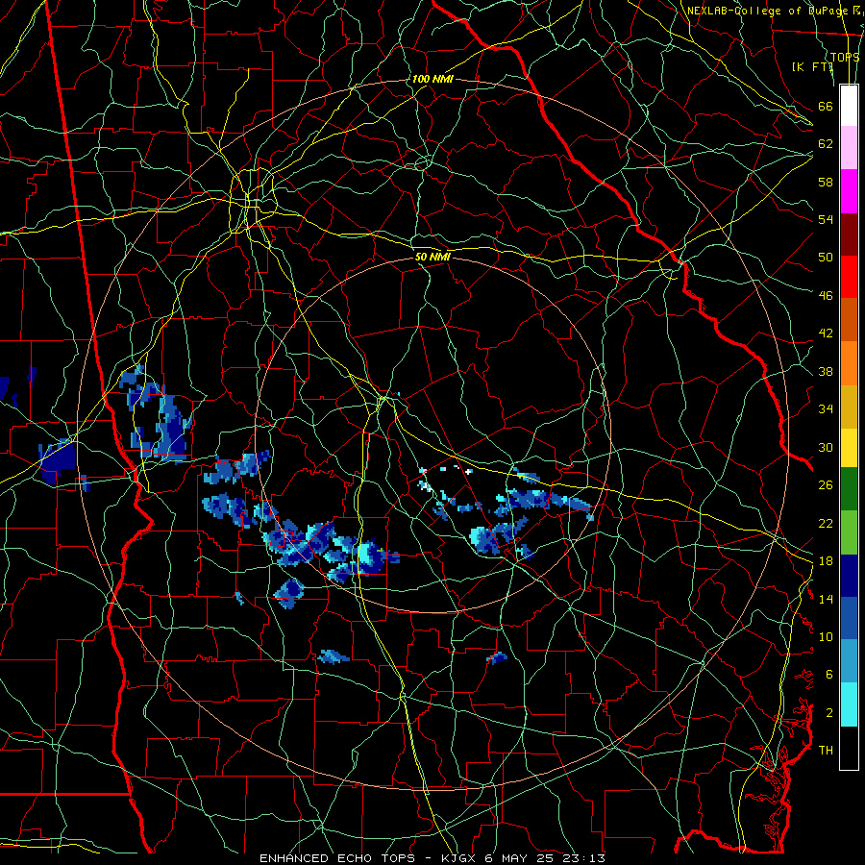Click the "26" legend value
The image size is (865, 865).
point(826,485)
